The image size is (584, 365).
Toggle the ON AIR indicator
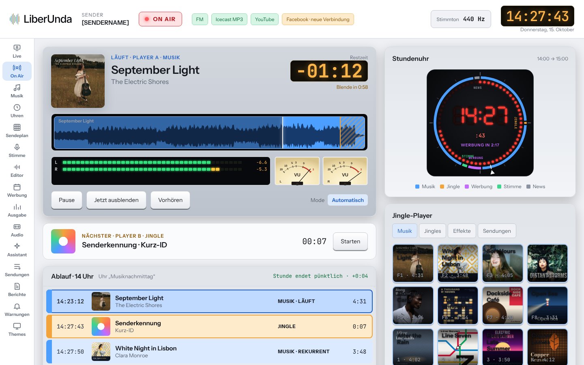tap(160, 19)
